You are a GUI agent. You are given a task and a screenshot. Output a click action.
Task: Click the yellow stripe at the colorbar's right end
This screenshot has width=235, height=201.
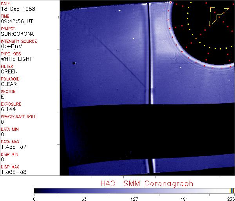(x=231, y=190)
